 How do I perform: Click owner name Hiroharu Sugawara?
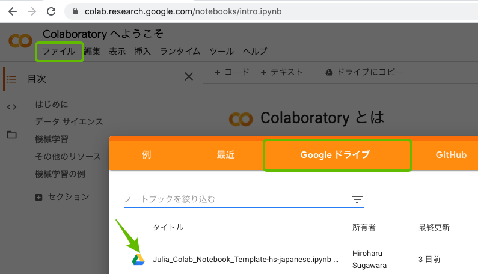(369, 260)
